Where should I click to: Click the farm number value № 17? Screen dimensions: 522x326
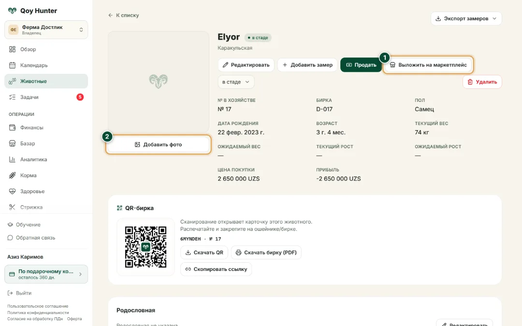pos(224,109)
